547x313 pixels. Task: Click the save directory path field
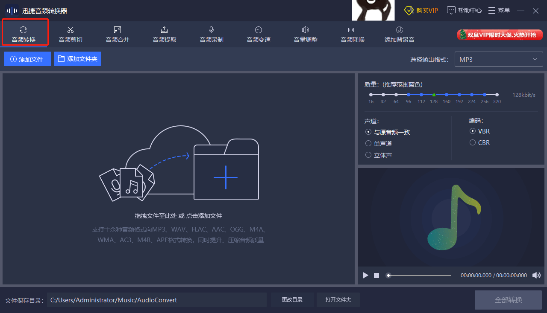(x=156, y=300)
